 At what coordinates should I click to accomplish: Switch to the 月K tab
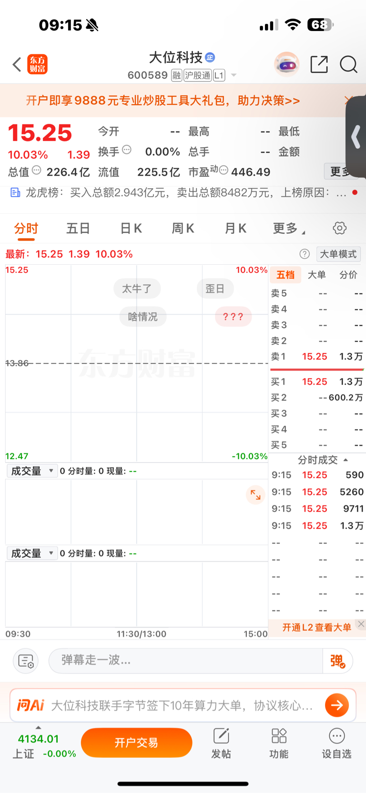(x=235, y=229)
